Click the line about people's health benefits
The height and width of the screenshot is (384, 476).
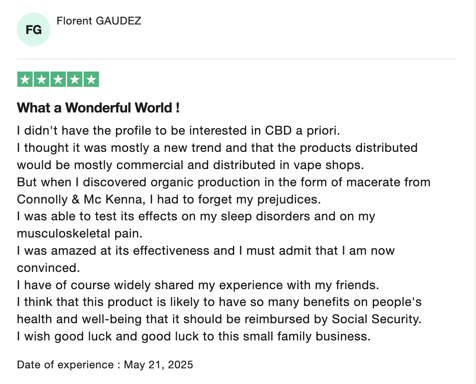click(219, 302)
